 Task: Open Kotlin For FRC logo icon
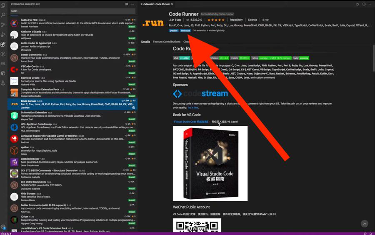[14, 23]
